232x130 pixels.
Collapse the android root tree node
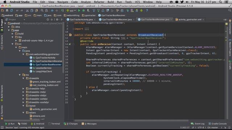point(5,23)
